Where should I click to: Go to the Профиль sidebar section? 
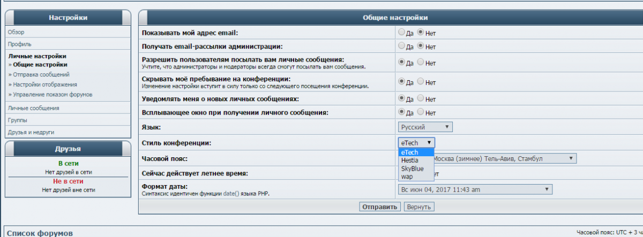(x=19, y=44)
